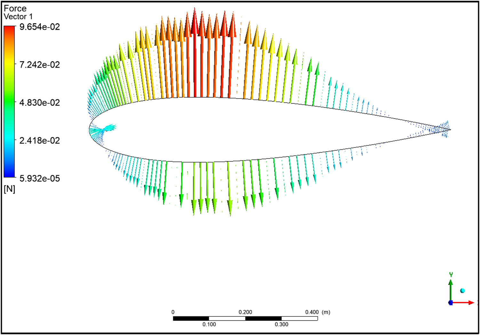Click the force color gradient bar

(x=9, y=101)
